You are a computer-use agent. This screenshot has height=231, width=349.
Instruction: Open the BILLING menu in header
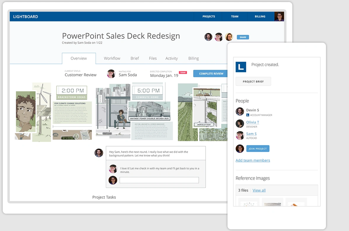260,16
